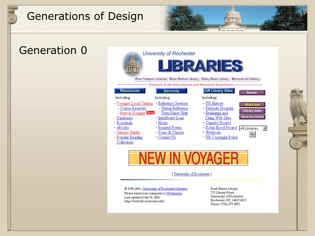Open the Memorial Art Gallery tab

(x=245, y=79)
